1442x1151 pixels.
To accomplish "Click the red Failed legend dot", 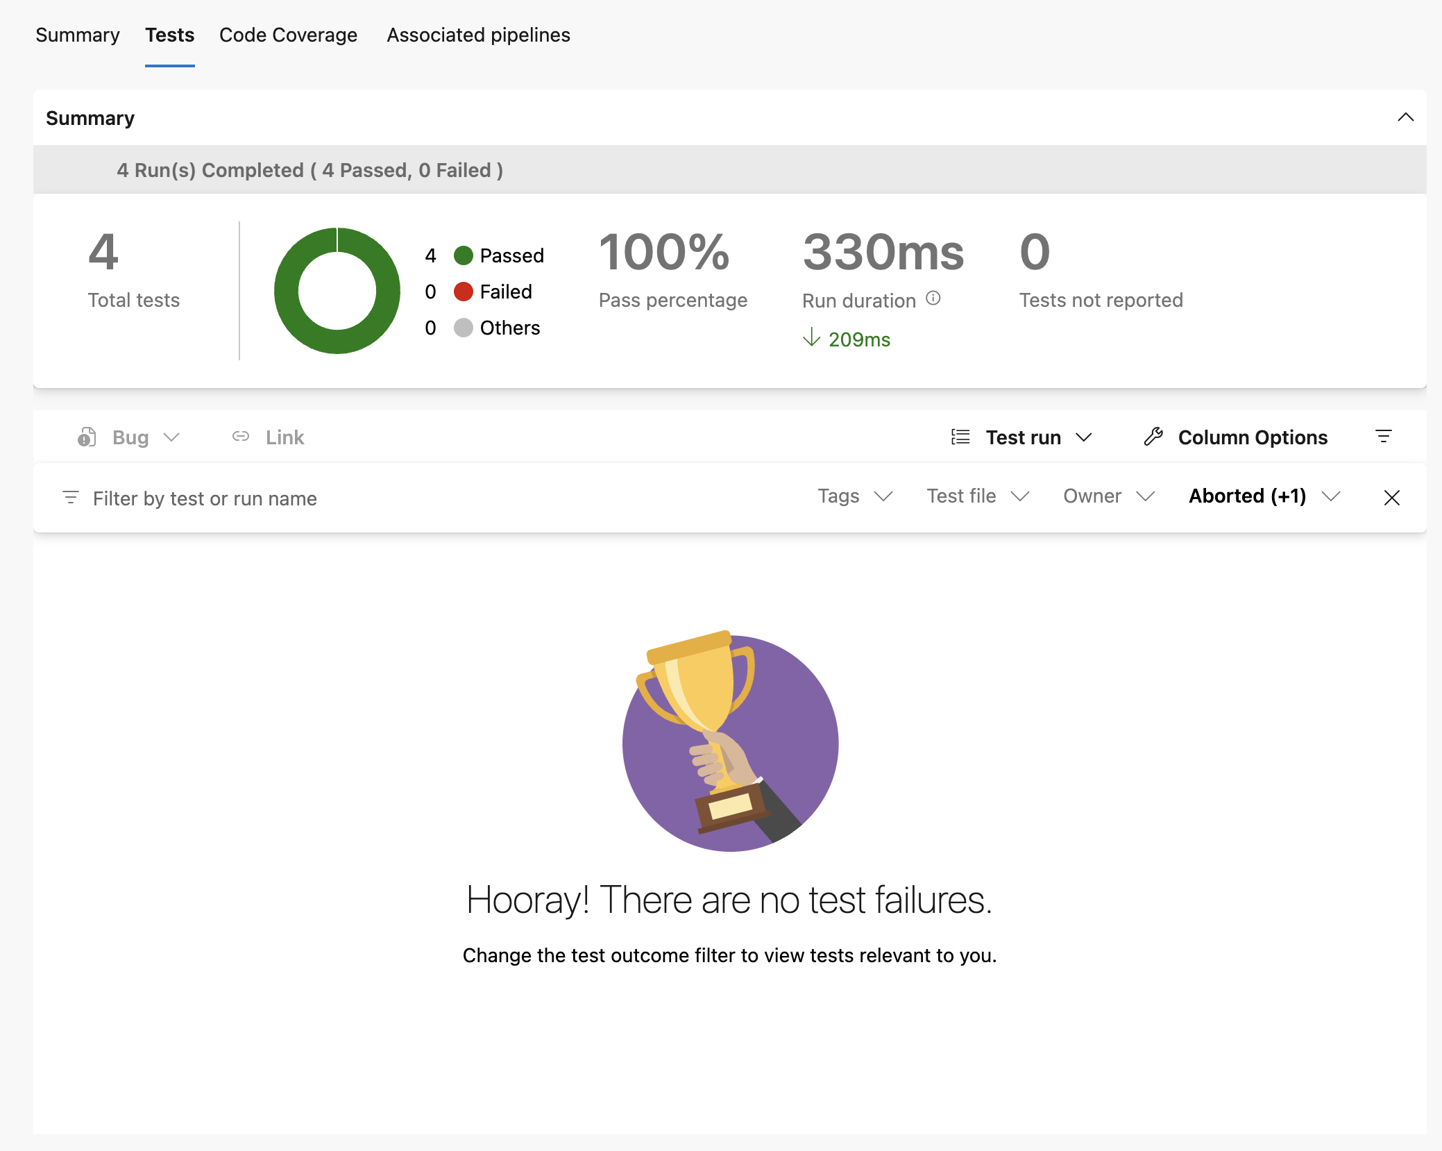I will tap(463, 292).
